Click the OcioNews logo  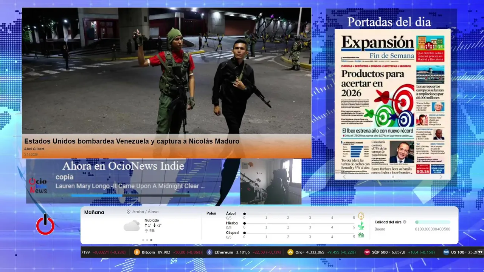click(x=38, y=185)
